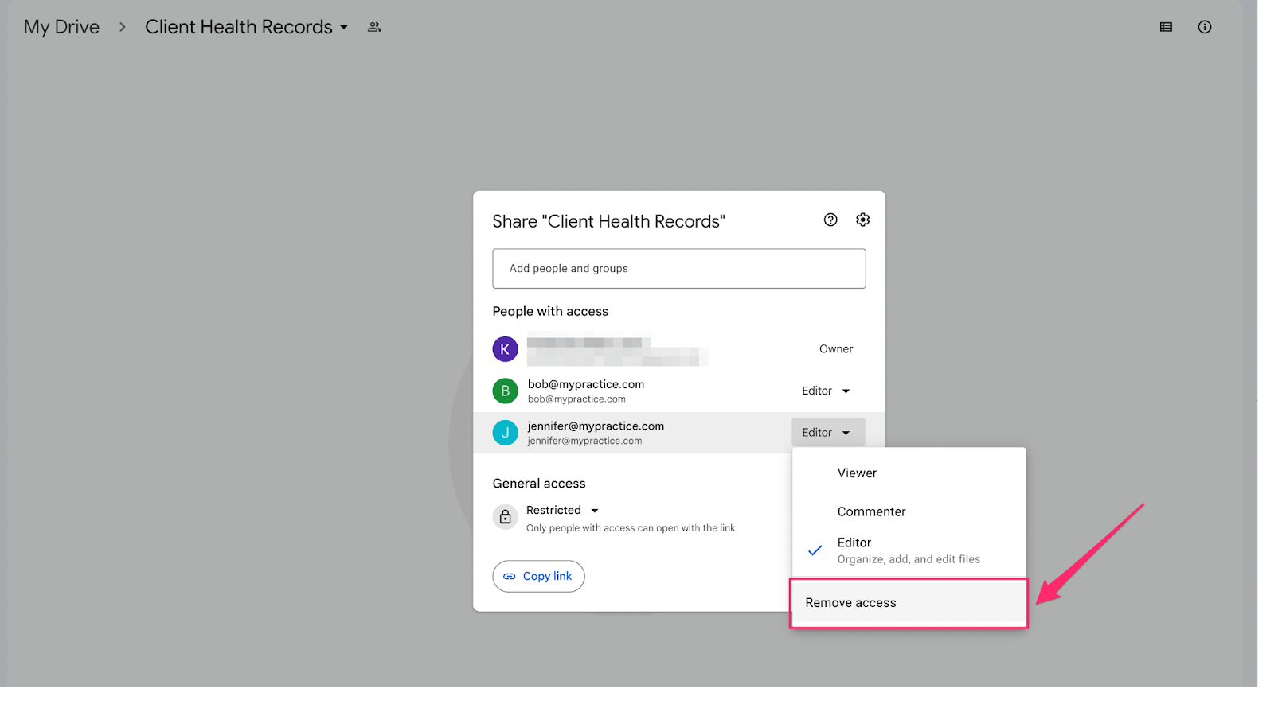The image size is (1274, 704).
Task: Click bob@mypractice.com name text
Action: (x=586, y=384)
